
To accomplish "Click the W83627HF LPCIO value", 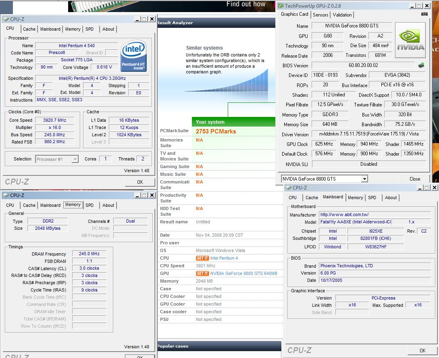I will coord(376,247).
